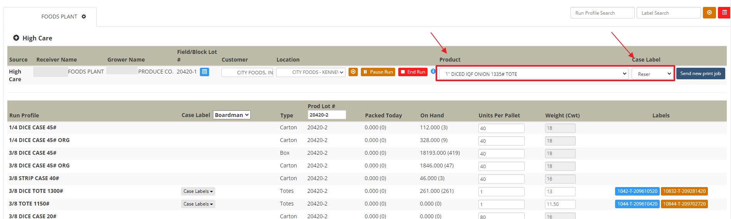Click orange clear search icon at top right
731x219 pixels.
[709, 13]
